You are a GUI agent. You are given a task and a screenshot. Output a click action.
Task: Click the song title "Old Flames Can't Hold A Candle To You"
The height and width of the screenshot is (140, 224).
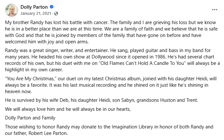142,63
